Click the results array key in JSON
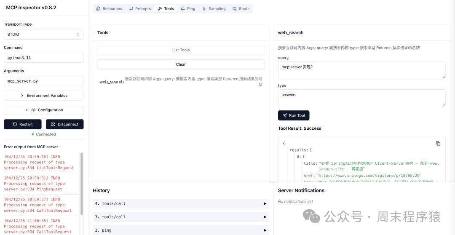 (x=299, y=150)
